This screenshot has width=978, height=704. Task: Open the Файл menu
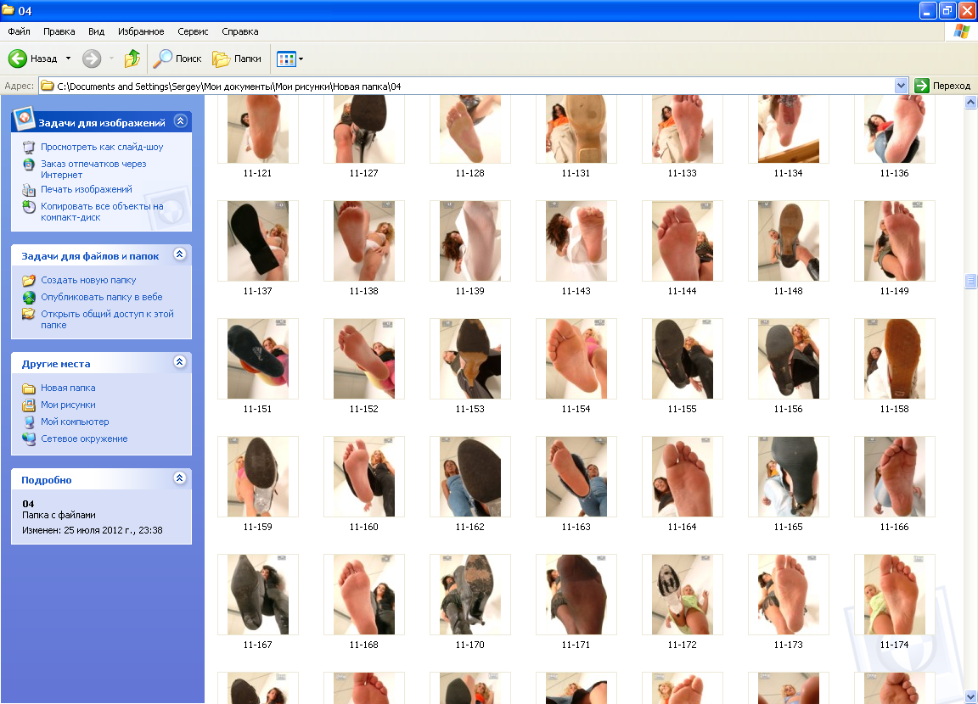point(19,31)
